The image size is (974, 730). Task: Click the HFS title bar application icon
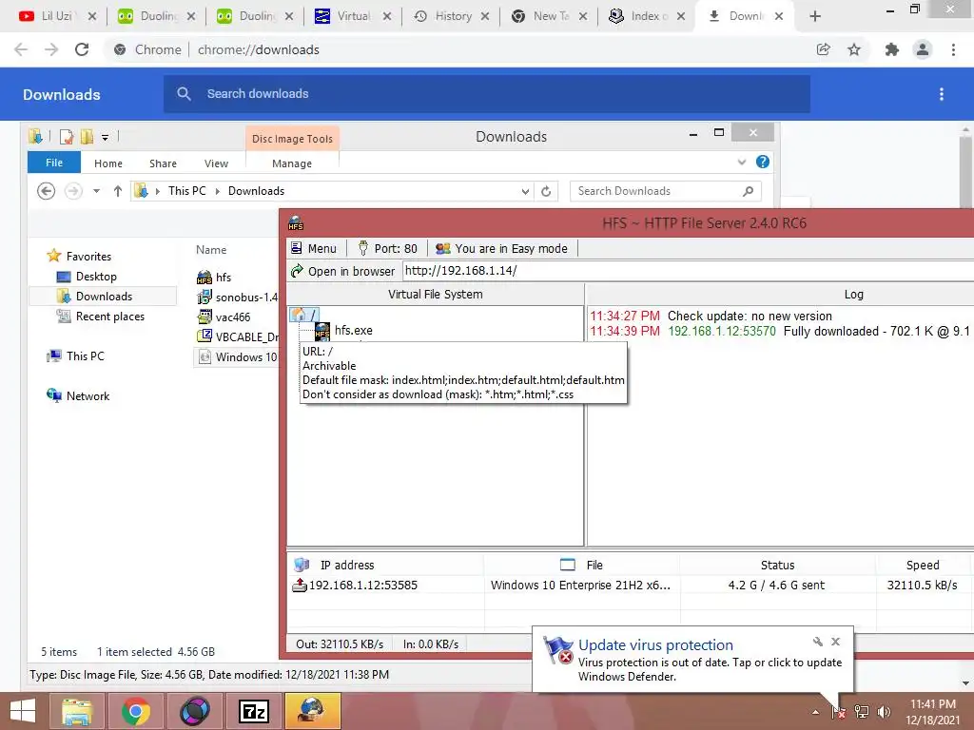296,222
